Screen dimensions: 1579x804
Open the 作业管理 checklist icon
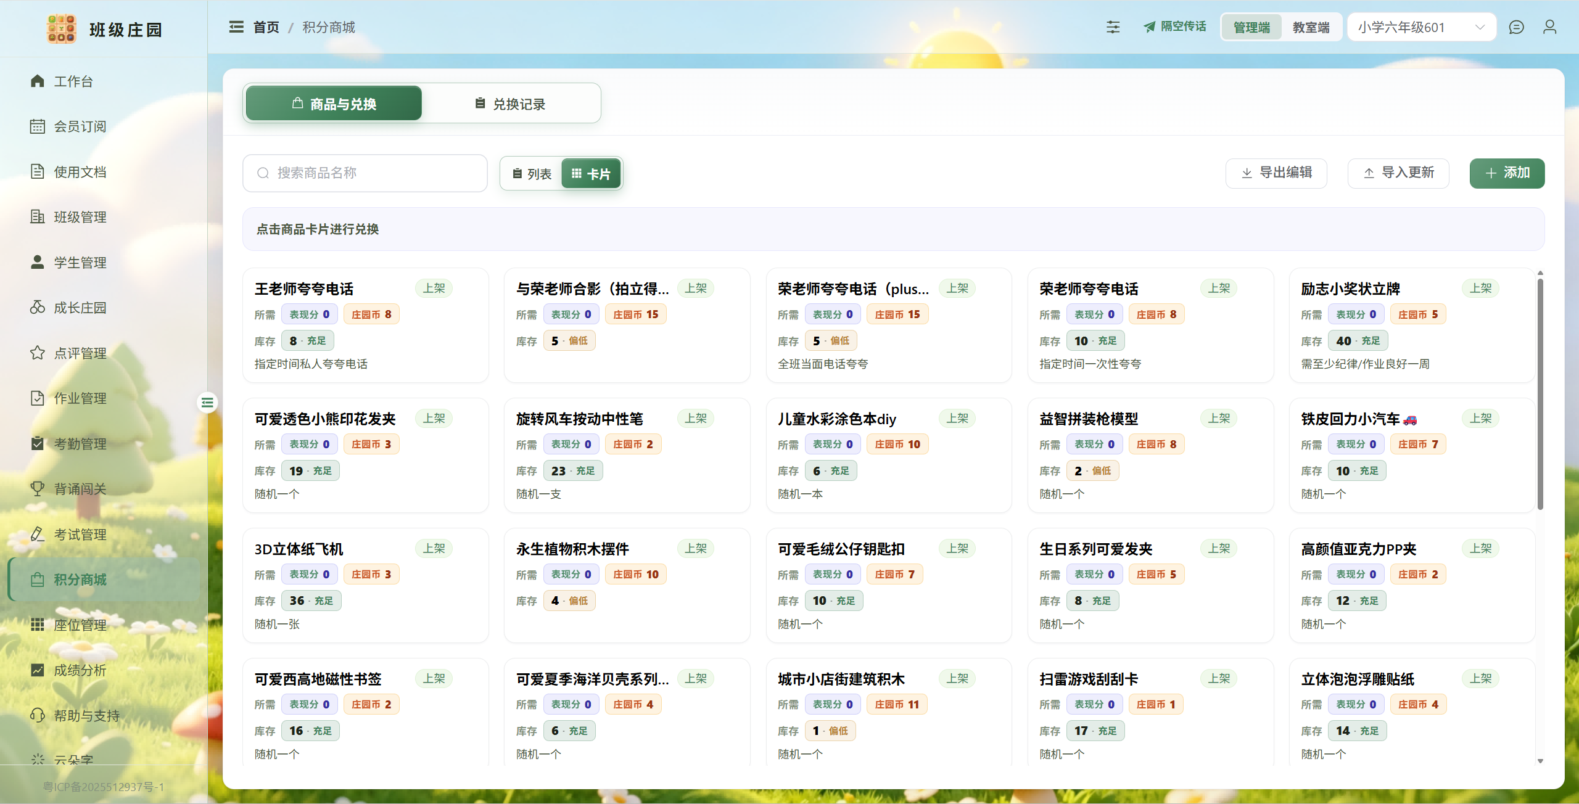pos(38,398)
